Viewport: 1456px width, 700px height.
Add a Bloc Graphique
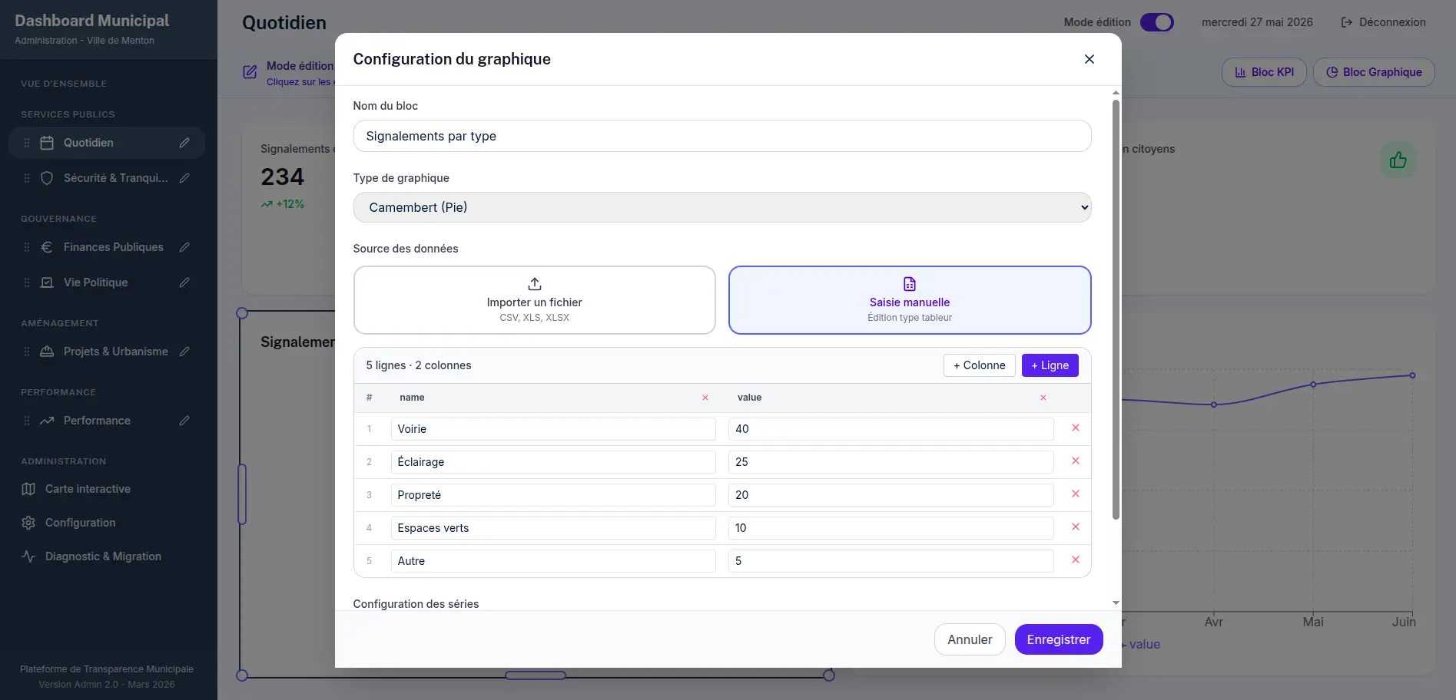tap(1374, 72)
